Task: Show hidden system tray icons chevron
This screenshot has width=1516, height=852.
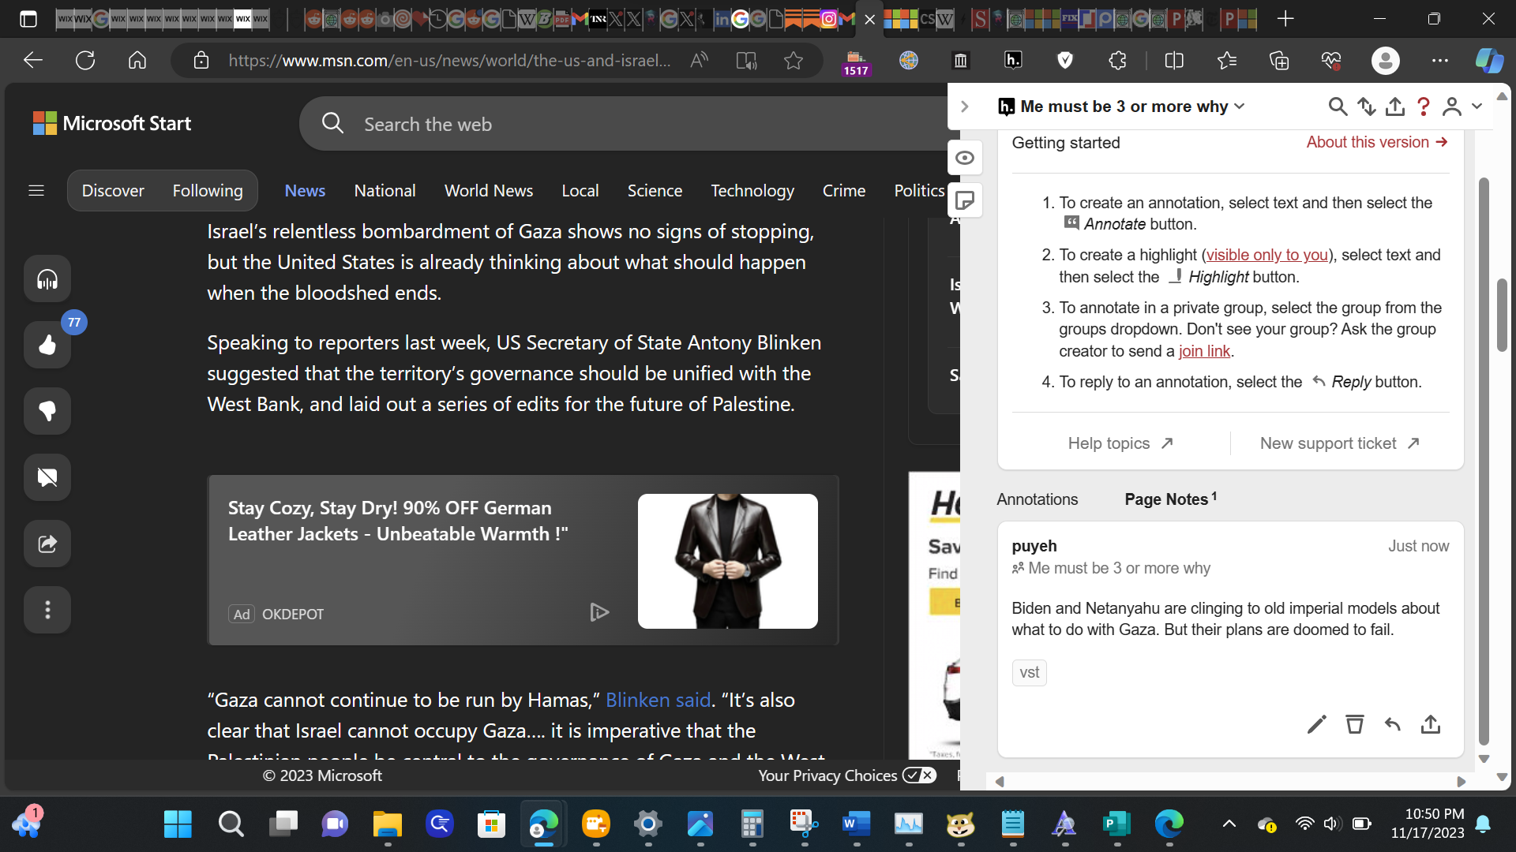Action: point(1229,824)
